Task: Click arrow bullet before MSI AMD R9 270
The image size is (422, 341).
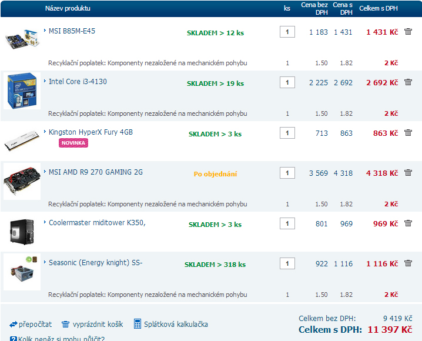Action: tap(45, 172)
